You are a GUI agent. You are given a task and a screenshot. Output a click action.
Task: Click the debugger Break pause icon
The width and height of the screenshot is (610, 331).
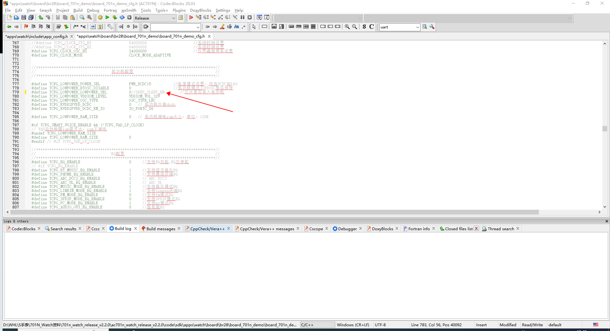(x=242, y=18)
